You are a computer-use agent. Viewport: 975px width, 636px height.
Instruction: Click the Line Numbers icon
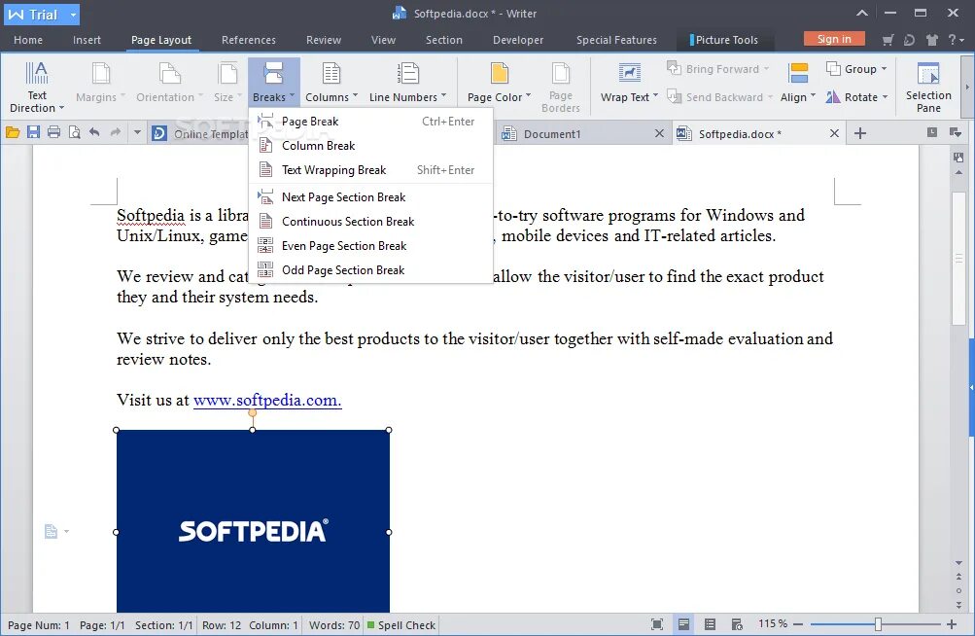[408, 73]
